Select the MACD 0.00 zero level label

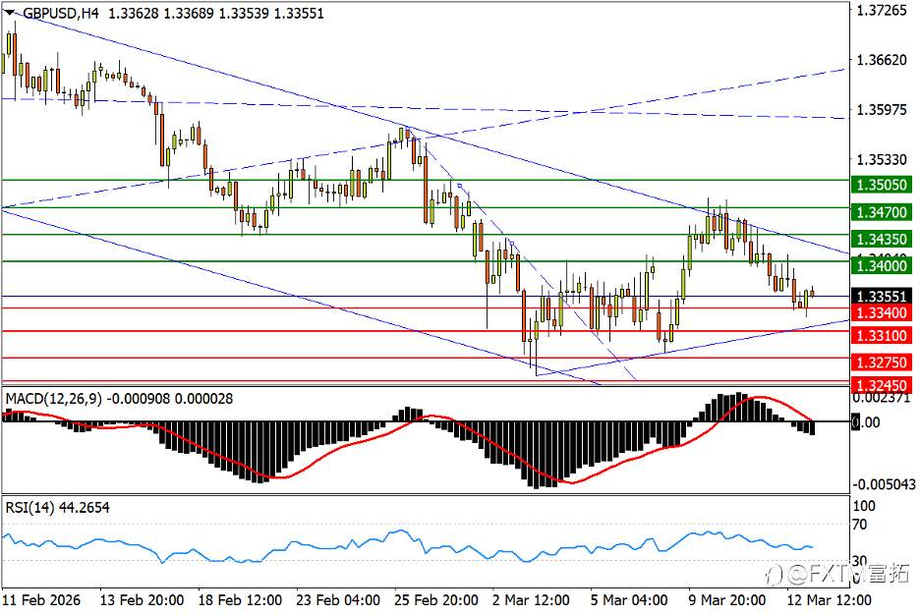(x=867, y=422)
